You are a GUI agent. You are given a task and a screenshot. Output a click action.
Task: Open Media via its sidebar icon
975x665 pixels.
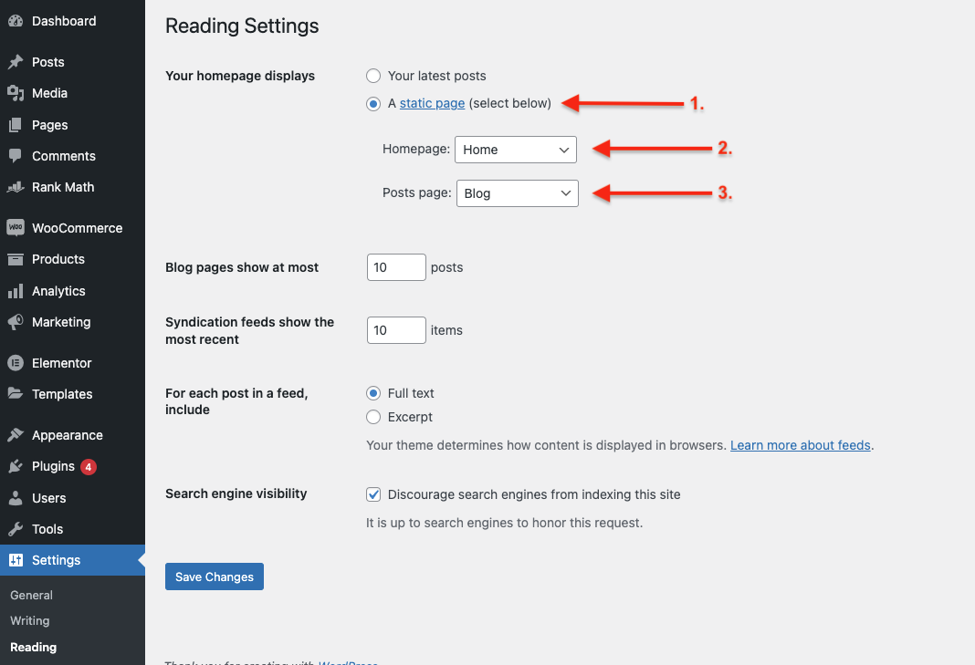tap(16, 93)
